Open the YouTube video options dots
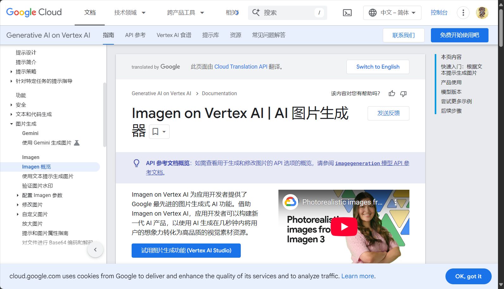This screenshot has width=504, height=289. coord(395,202)
